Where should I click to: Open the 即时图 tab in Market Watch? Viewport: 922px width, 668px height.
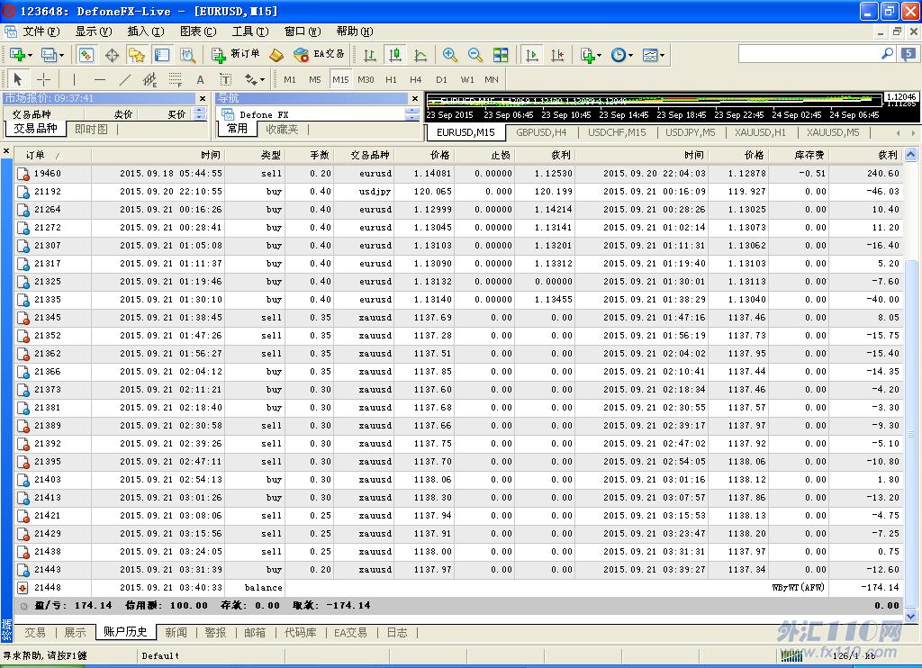[x=91, y=129]
